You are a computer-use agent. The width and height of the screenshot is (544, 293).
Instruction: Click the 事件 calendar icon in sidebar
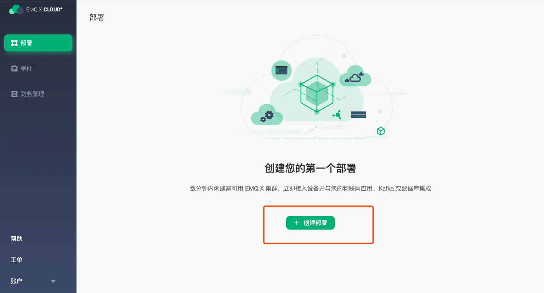(x=15, y=68)
